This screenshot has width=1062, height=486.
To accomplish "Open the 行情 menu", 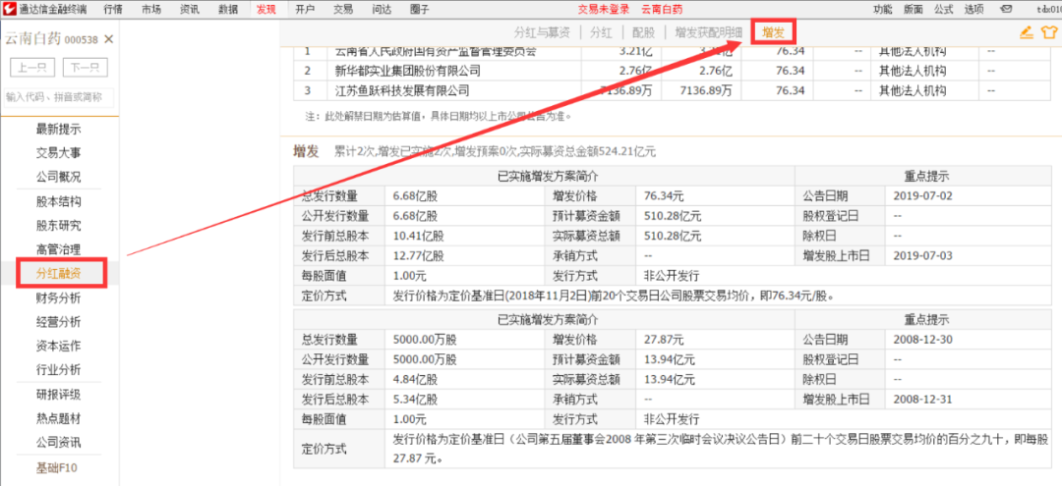I will [x=113, y=9].
